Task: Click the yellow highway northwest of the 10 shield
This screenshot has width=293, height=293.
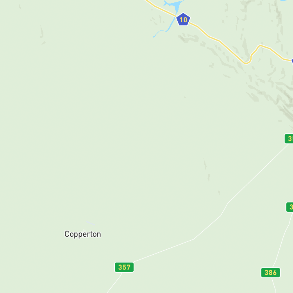Action: [x=161, y=9]
